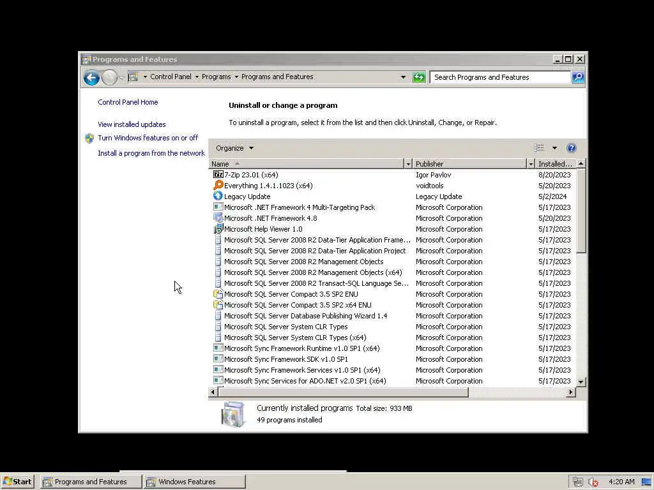Open View installed updates link
654x490 pixels.
tap(132, 124)
